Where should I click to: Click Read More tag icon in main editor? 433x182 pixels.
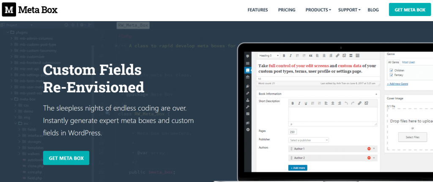[351, 56]
